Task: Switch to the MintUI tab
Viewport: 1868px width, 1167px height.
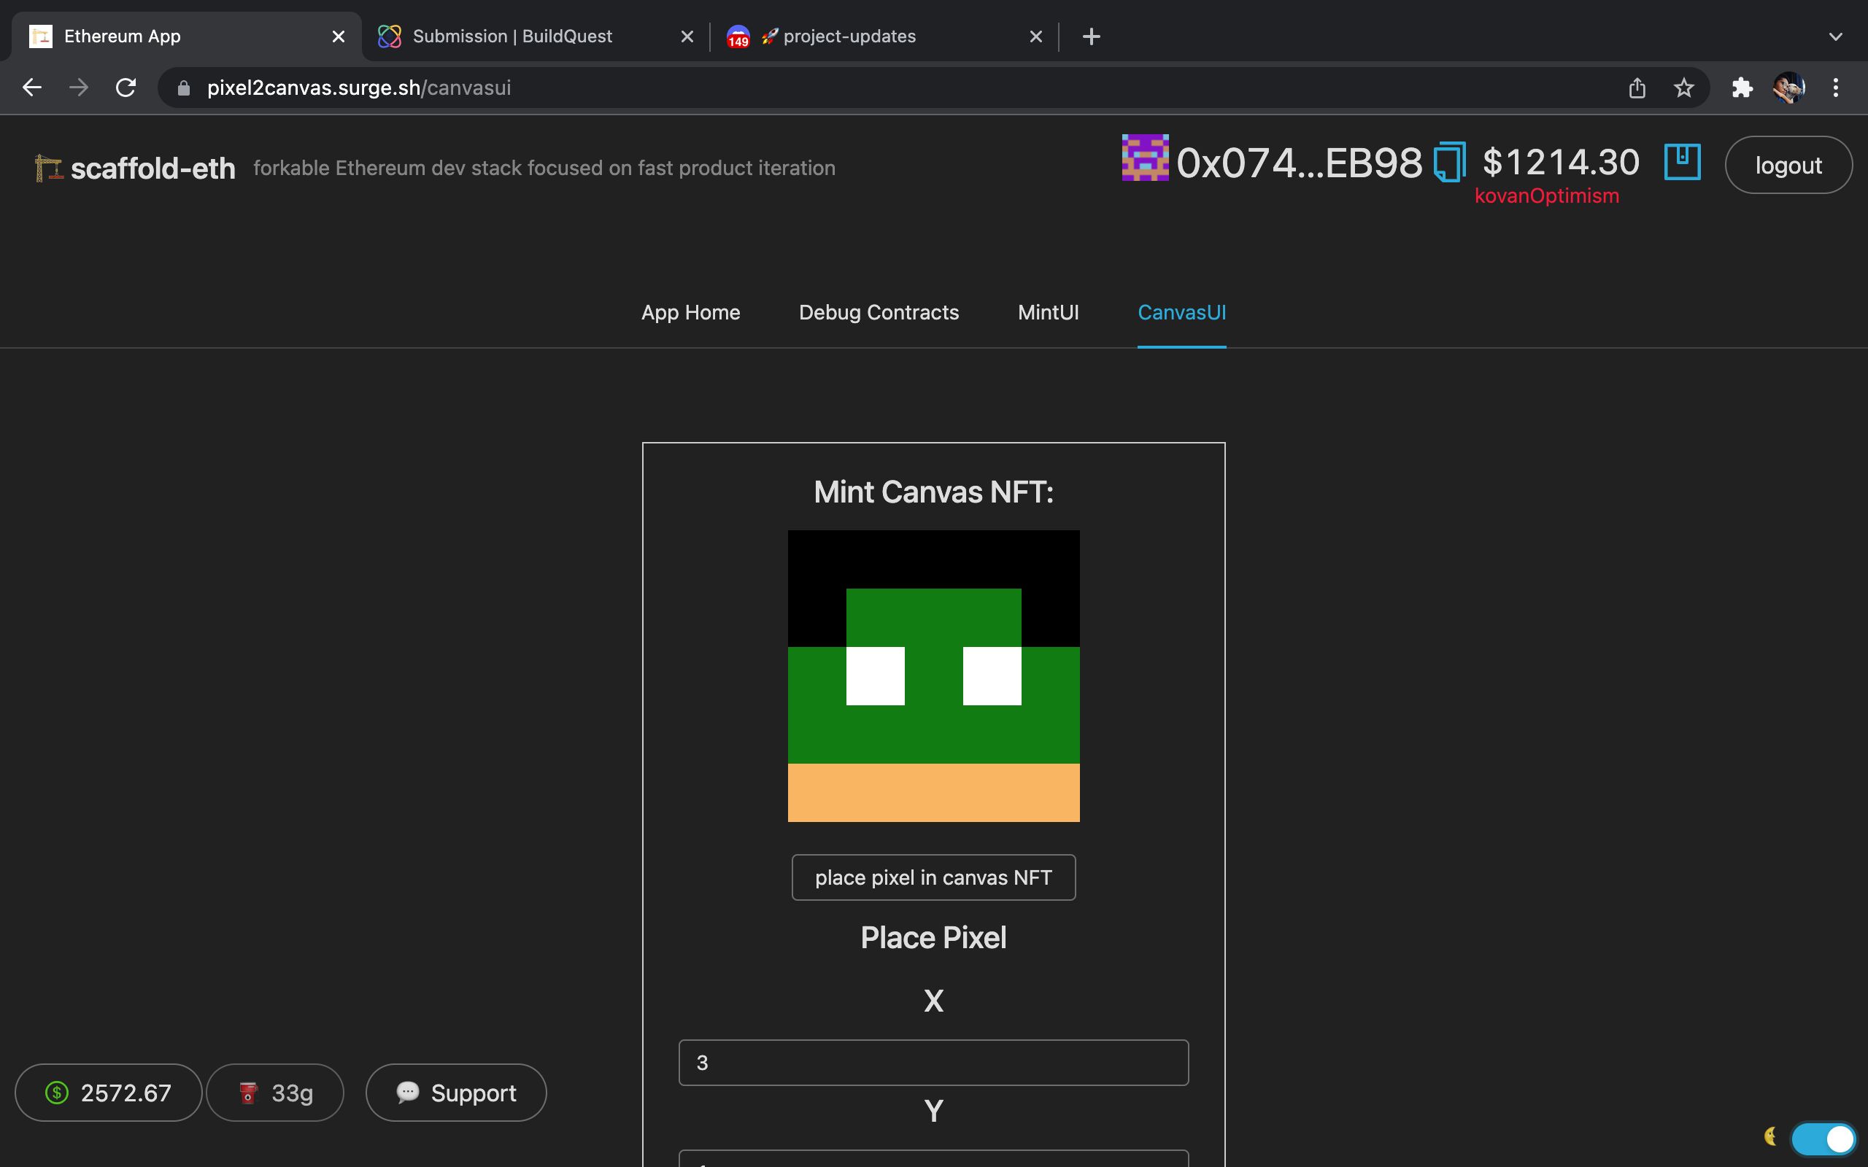Action: 1048,312
